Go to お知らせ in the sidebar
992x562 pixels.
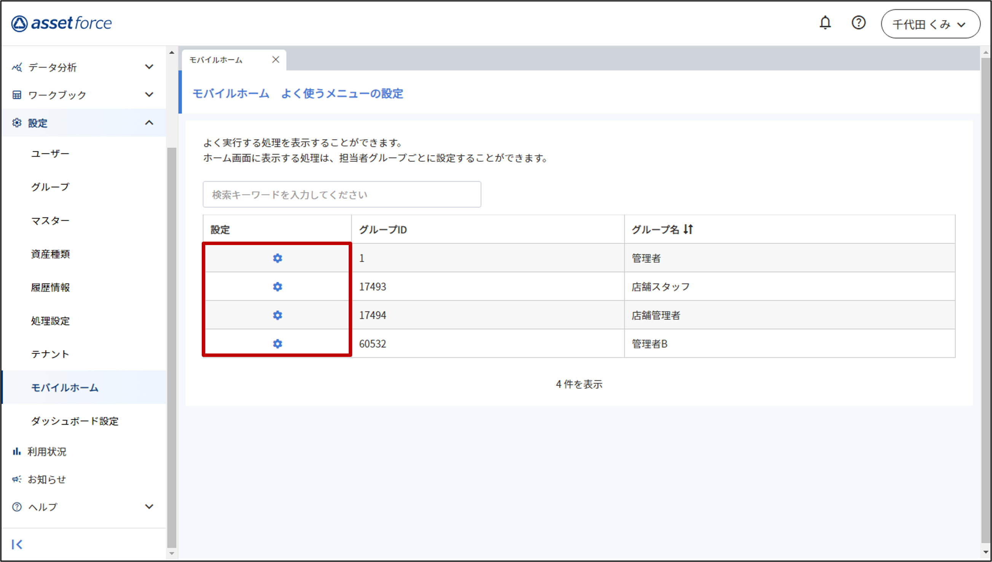pyautogui.click(x=46, y=479)
